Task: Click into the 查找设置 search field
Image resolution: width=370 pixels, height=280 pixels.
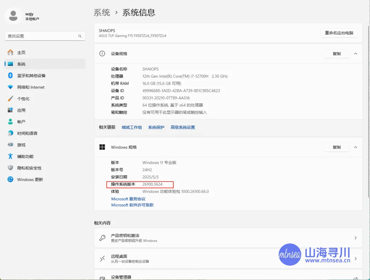Action: tap(45, 36)
